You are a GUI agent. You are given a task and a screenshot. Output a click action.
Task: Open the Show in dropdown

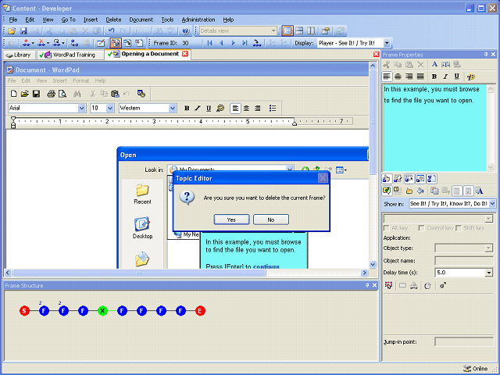[x=492, y=203]
